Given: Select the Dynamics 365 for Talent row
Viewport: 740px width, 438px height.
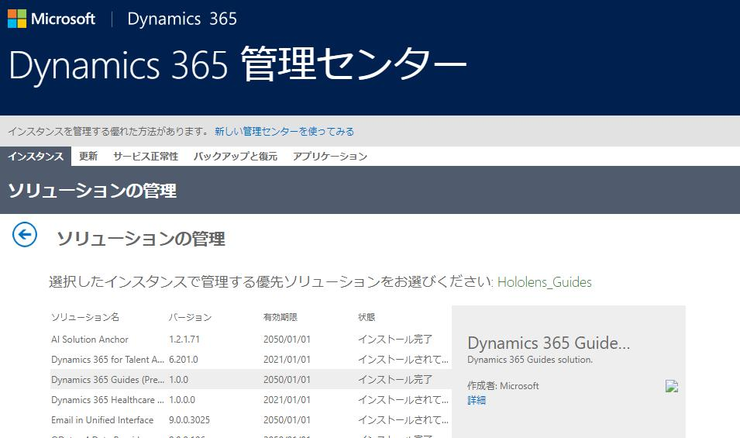Looking at the screenshot, I should click(250, 360).
